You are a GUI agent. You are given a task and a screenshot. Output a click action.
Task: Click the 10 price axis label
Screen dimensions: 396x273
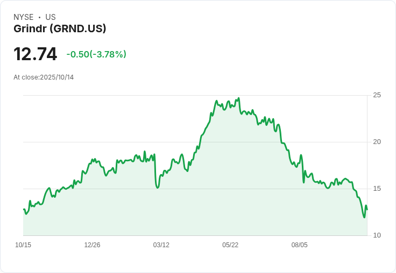pos(377,235)
